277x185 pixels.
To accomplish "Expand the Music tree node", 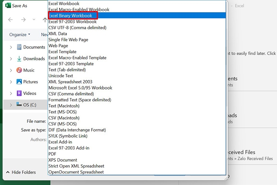I will click(11, 70).
